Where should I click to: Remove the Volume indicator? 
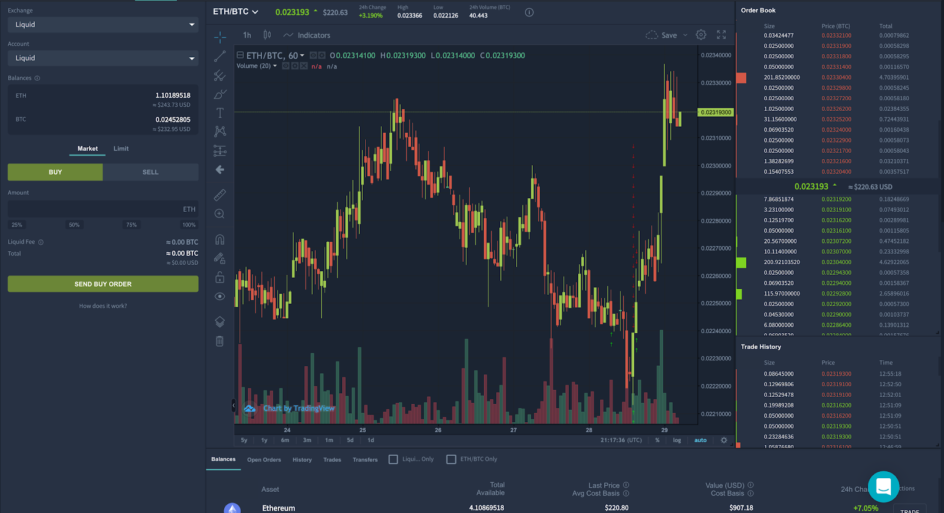304,66
